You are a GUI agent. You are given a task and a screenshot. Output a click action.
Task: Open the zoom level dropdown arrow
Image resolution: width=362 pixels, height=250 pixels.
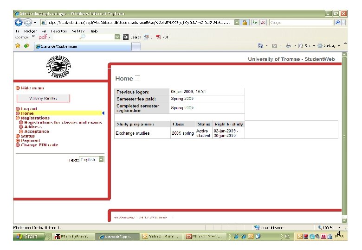[x=339, y=227]
